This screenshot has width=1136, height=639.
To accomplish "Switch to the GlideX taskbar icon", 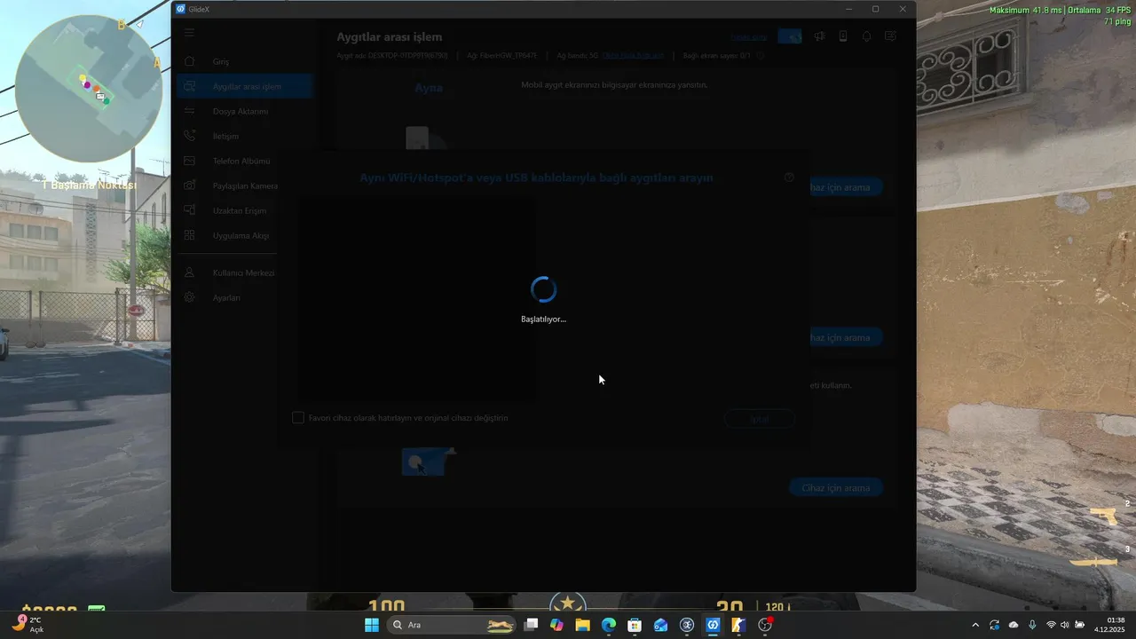I will pos(713,625).
